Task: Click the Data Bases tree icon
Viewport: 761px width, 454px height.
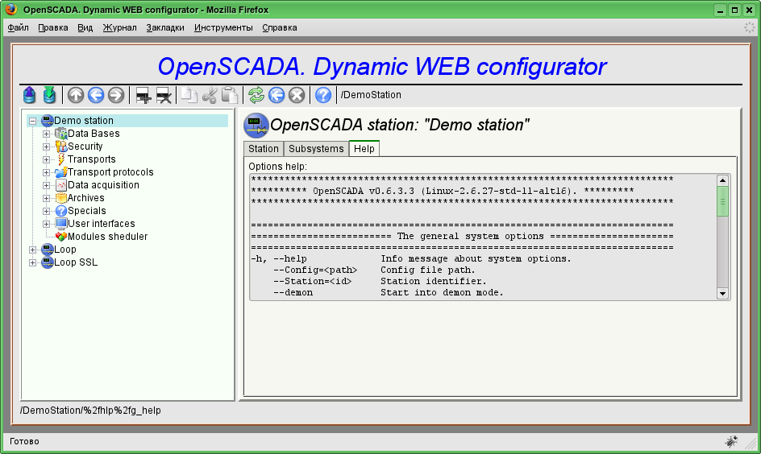Action: (x=60, y=134)
